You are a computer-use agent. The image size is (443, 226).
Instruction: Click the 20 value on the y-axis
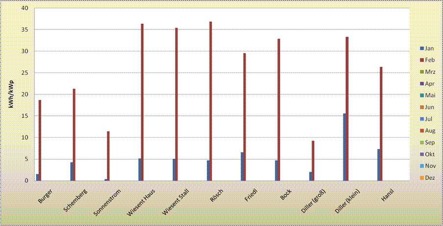click(25, 94)
